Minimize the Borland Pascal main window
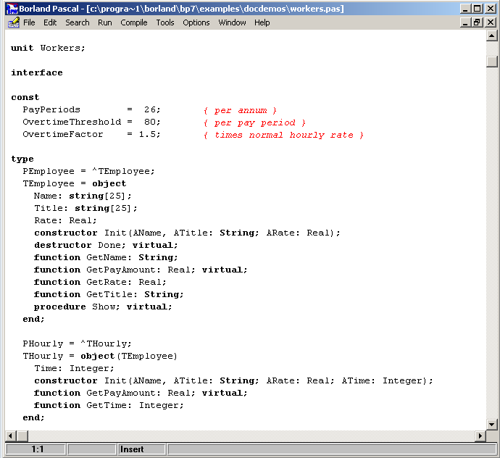 click(464, 9)
